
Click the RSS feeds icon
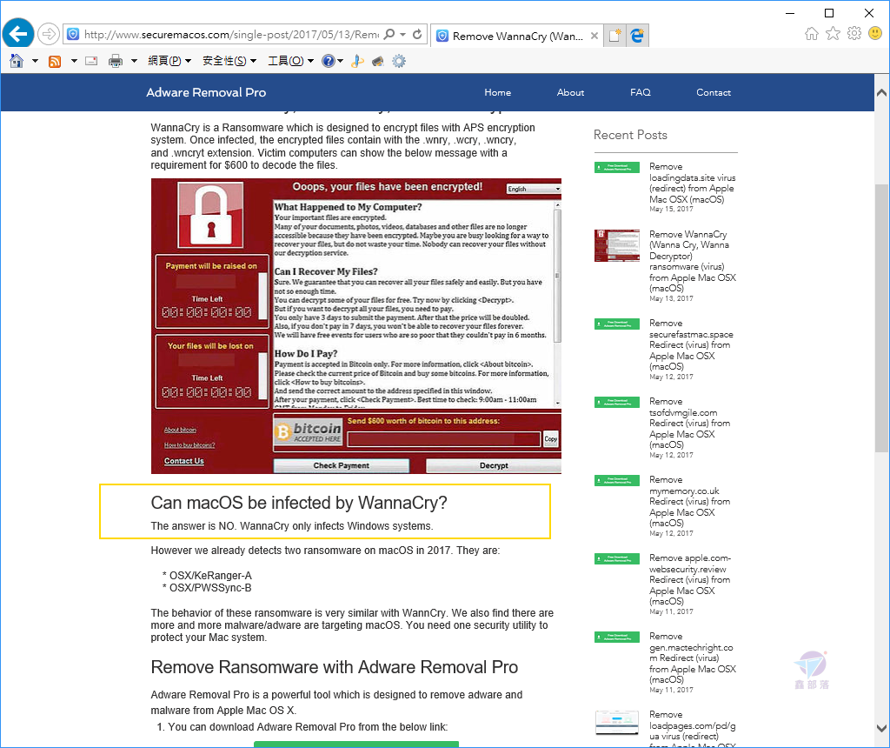[x=55, y=62]
